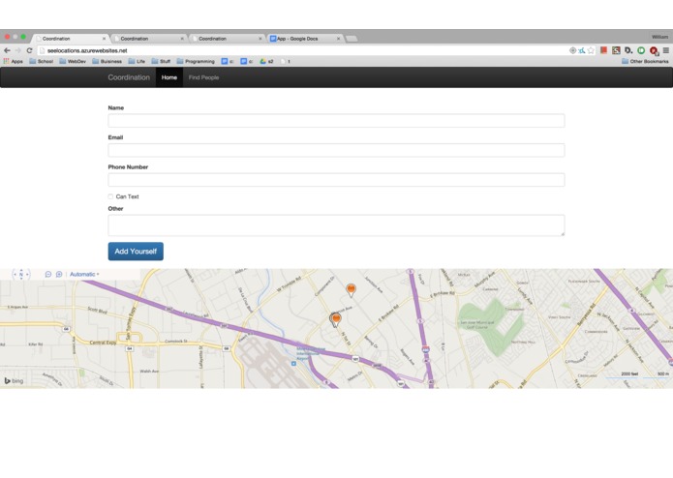Open the Business bookmarks folder
This screenshot has width=673, height=478.
[107, 61]
